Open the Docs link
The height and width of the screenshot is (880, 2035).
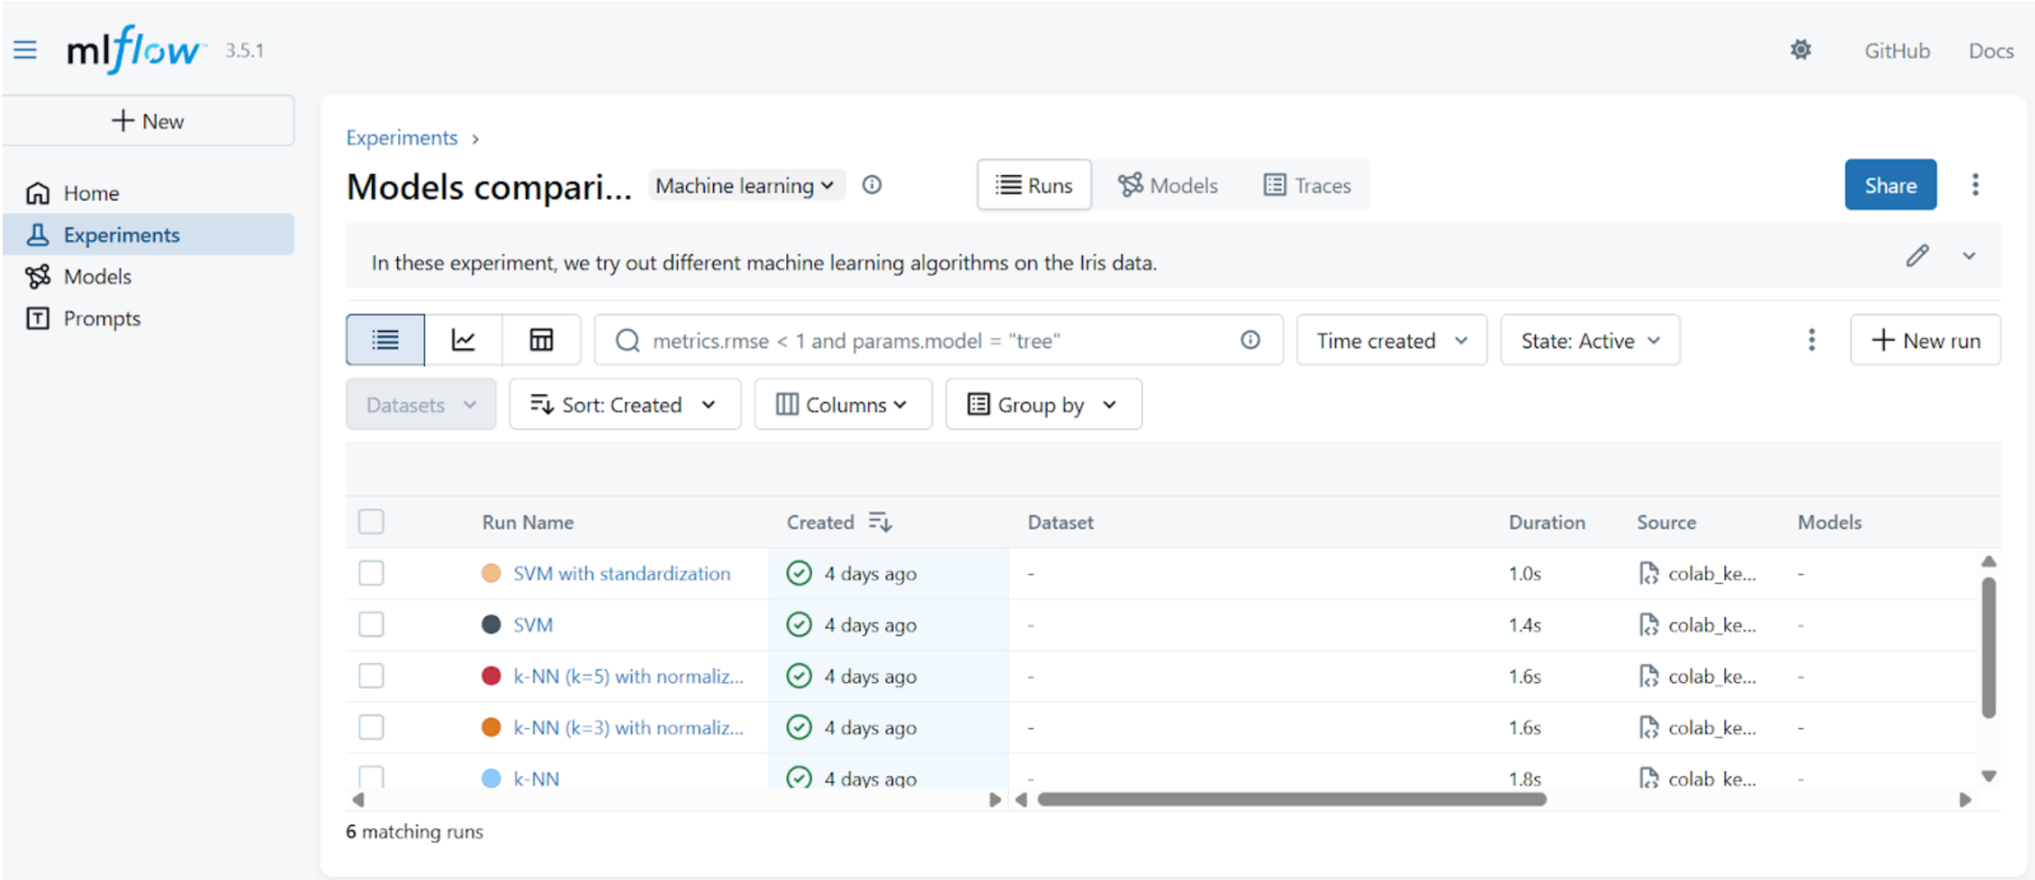tap(1991, 50)
